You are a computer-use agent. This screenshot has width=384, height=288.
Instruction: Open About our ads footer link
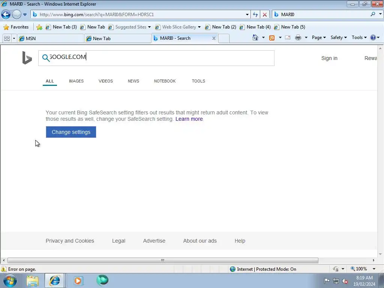click(200, 241)
